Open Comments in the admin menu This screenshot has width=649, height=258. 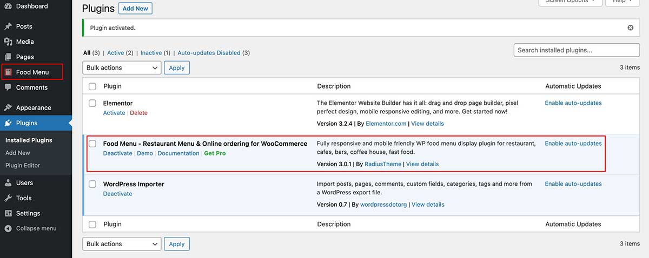pos(32,87)
